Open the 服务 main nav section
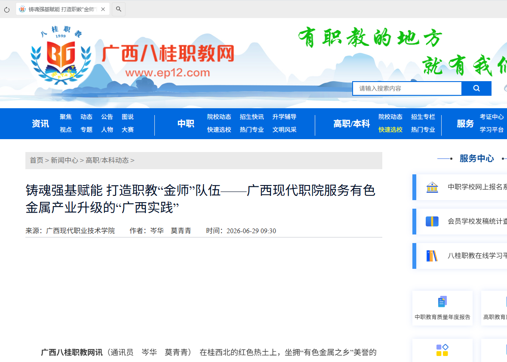 [x=465, y=124]
